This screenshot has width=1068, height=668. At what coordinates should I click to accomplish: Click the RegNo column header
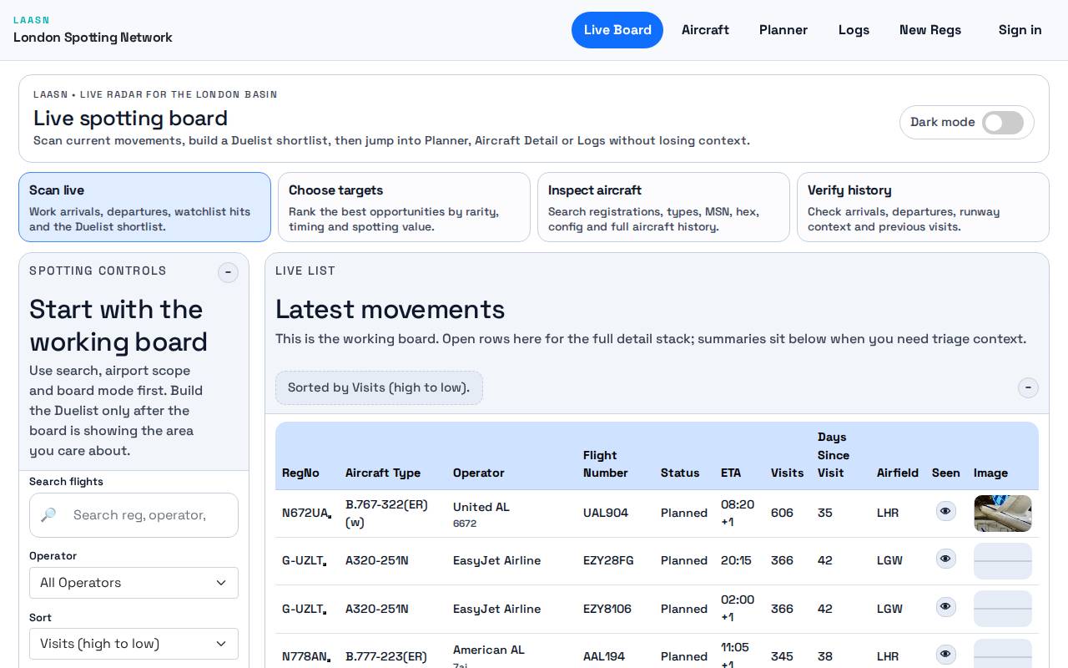(x=300, y=473)
